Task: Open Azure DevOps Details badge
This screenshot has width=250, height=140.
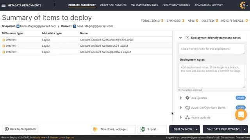Action: (x=240, y=107)
